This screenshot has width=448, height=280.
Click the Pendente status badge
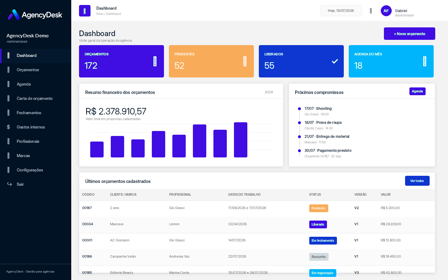pyautogui.click(x=319, y=208)
